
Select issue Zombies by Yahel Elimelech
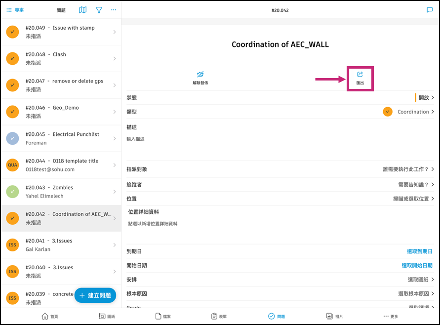[x=61, y=192]
